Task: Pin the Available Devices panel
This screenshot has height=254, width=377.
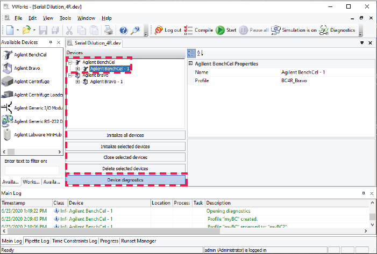Action: [51, 42]
